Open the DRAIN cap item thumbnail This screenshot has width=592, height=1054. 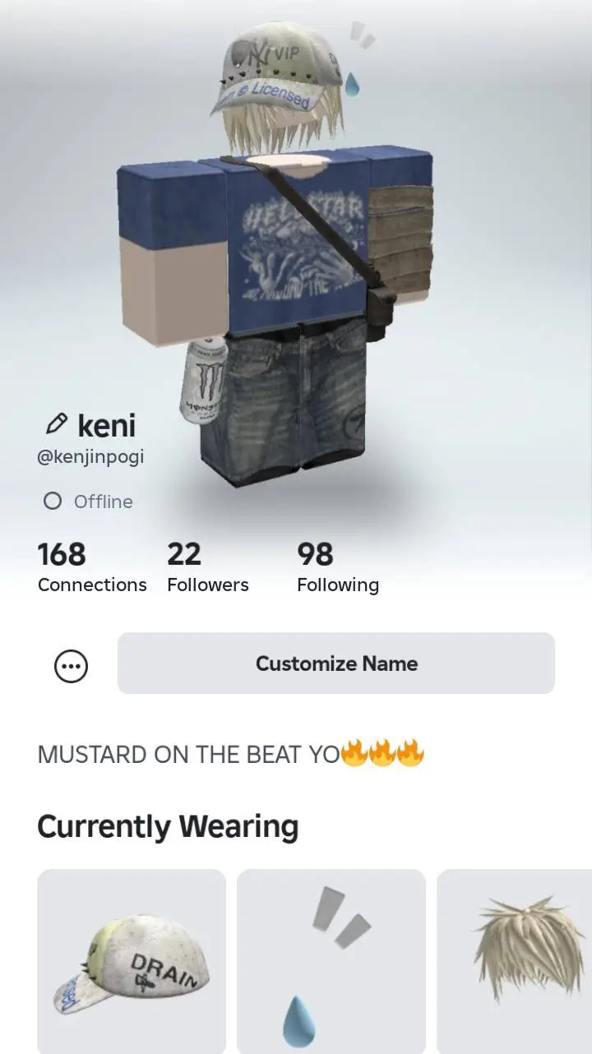132,961
